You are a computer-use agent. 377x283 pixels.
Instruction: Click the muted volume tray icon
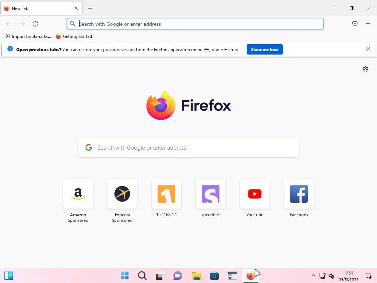(332, 276)
